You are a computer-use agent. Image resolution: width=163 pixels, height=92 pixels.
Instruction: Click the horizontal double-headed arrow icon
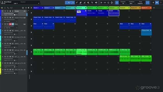pos(105,3)
